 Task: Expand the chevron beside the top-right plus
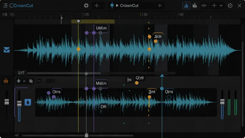pos(221,6)
